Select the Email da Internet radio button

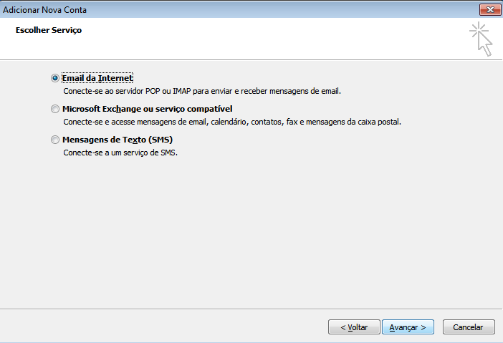(x=55, y=78)
